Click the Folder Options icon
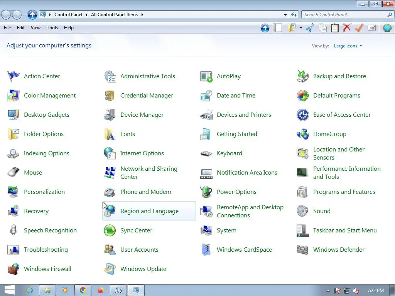The width and height of the screenshot is (395, 296). coord(14,134)
